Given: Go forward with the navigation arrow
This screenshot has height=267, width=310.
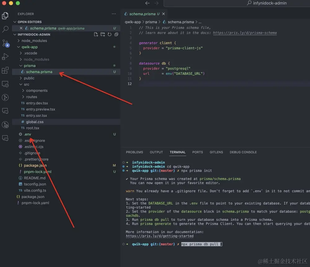Looking at the screenshot, I should (156, 3).
